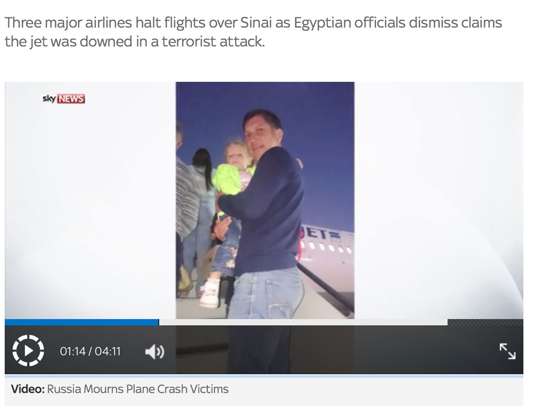Screen dimensions: 534x406
Task: Click the blue played portion of progress bar
Action: pyautogui.click(x=82, y=322)
